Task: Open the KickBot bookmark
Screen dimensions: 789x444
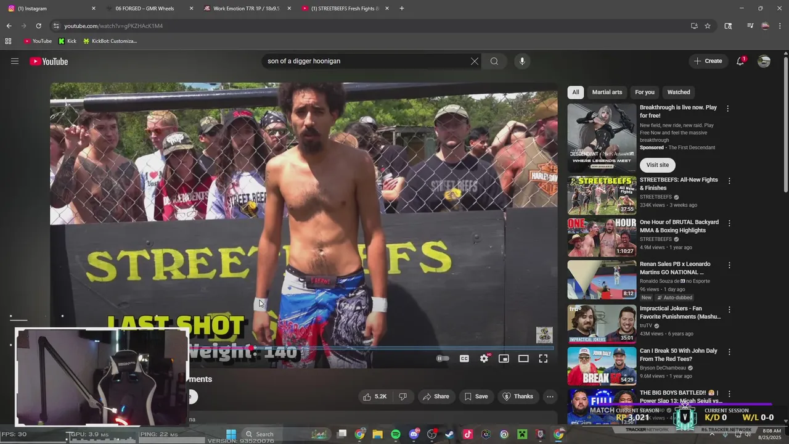Action: pos(110,41)
